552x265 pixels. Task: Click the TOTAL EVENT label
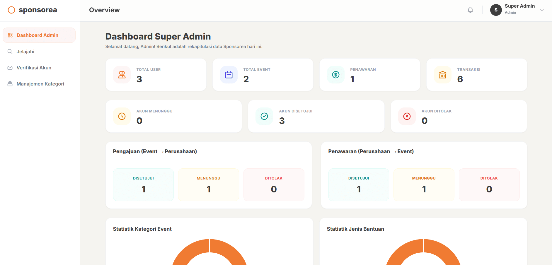pyautogui.click(x=257, y=70)
